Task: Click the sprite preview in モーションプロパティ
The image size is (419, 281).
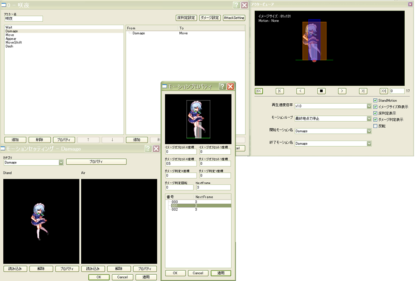Action: pyautogui.click(x=198, y=119)
